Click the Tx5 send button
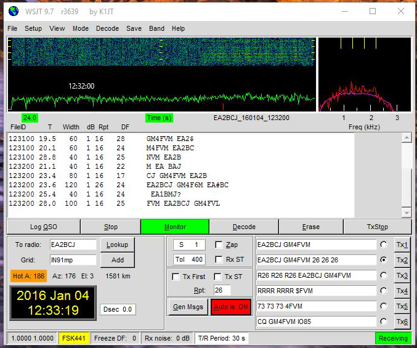417x348 pixels. click(x=402, y=306)
